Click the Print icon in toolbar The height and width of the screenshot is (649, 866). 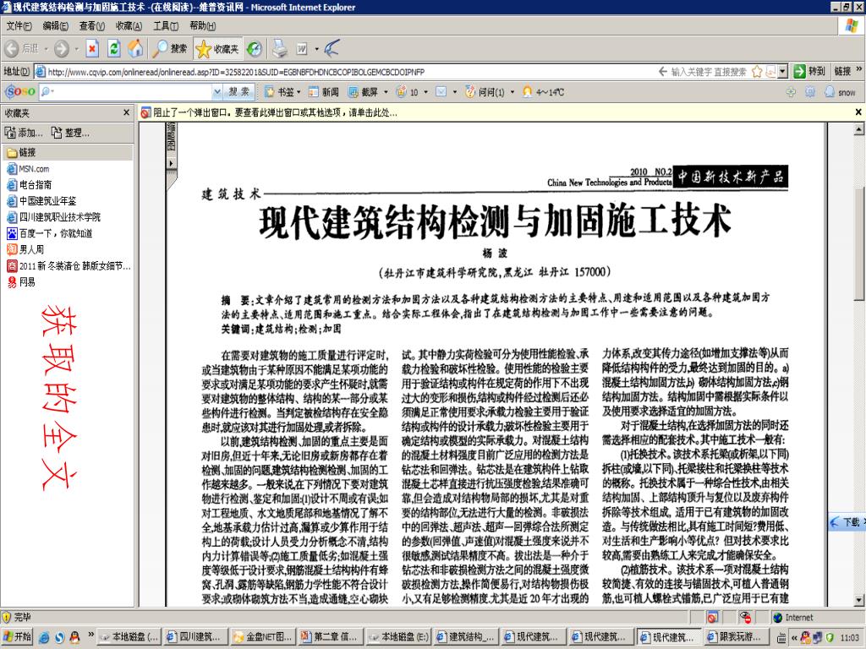pyautogui.click(x=279, y=49)
